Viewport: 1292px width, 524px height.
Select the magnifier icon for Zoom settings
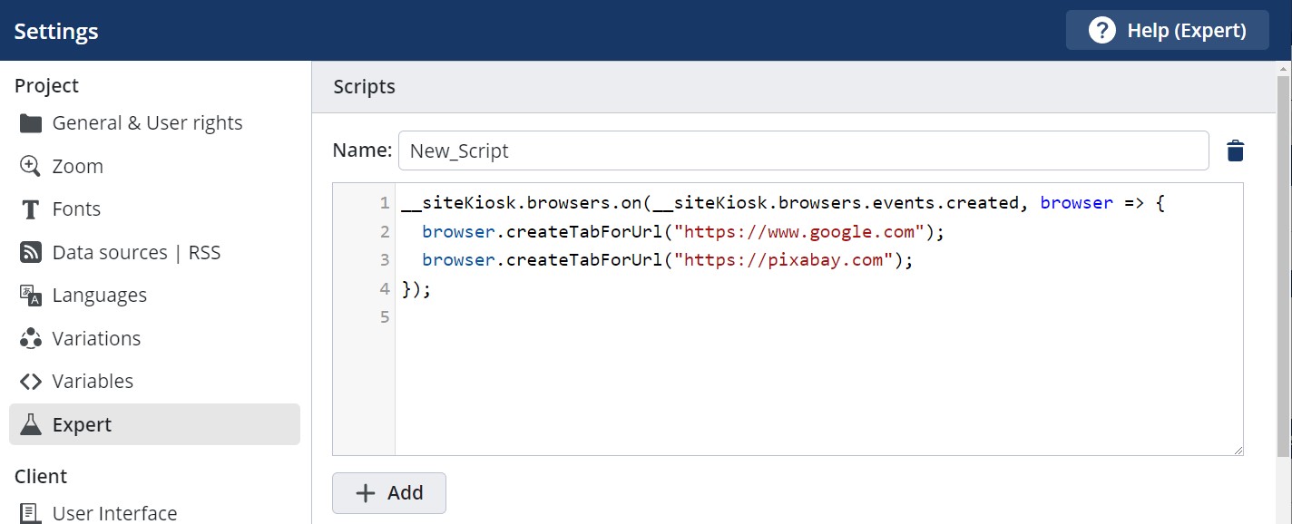30,166
